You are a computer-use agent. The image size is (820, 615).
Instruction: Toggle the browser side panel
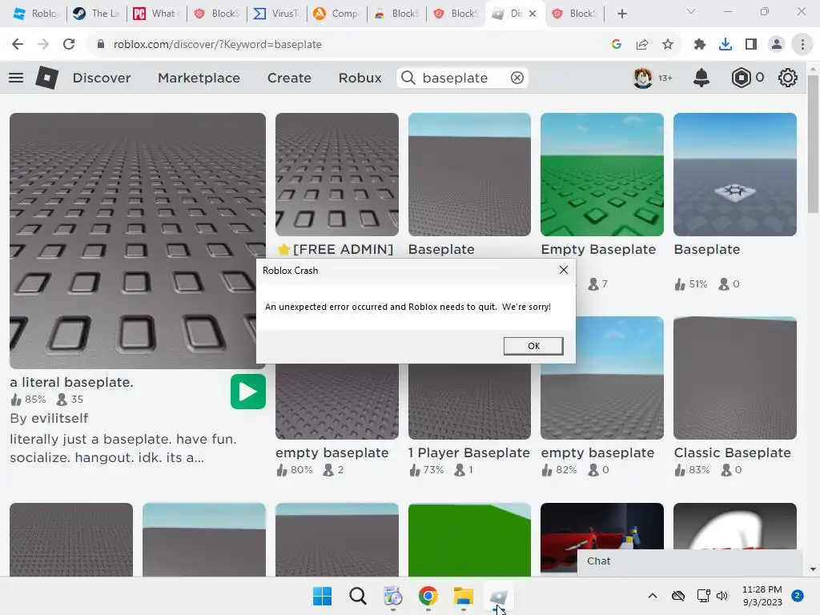pos(751,45)
